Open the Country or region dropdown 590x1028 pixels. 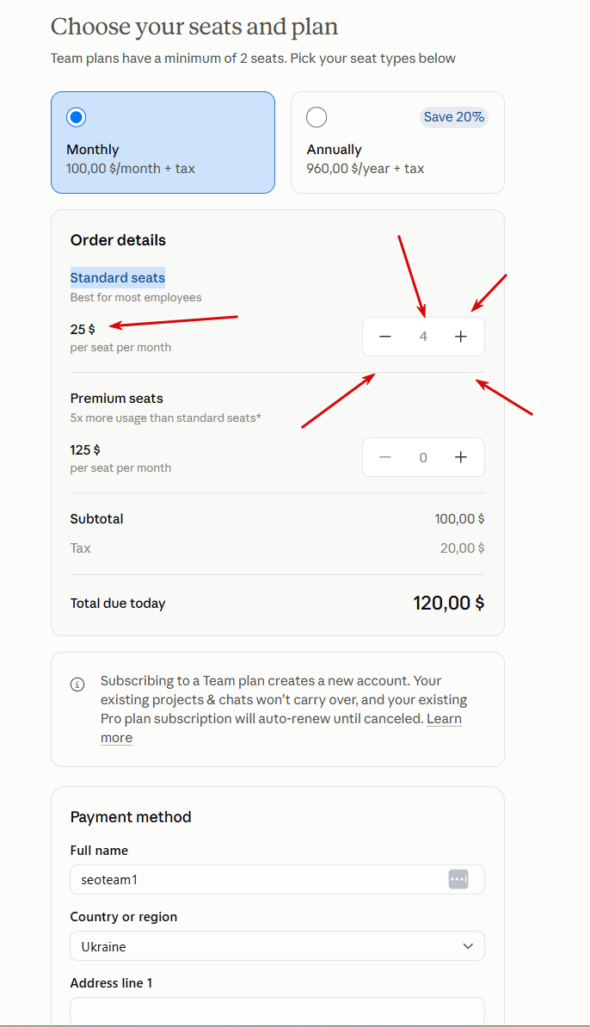(x=277, y=946)
